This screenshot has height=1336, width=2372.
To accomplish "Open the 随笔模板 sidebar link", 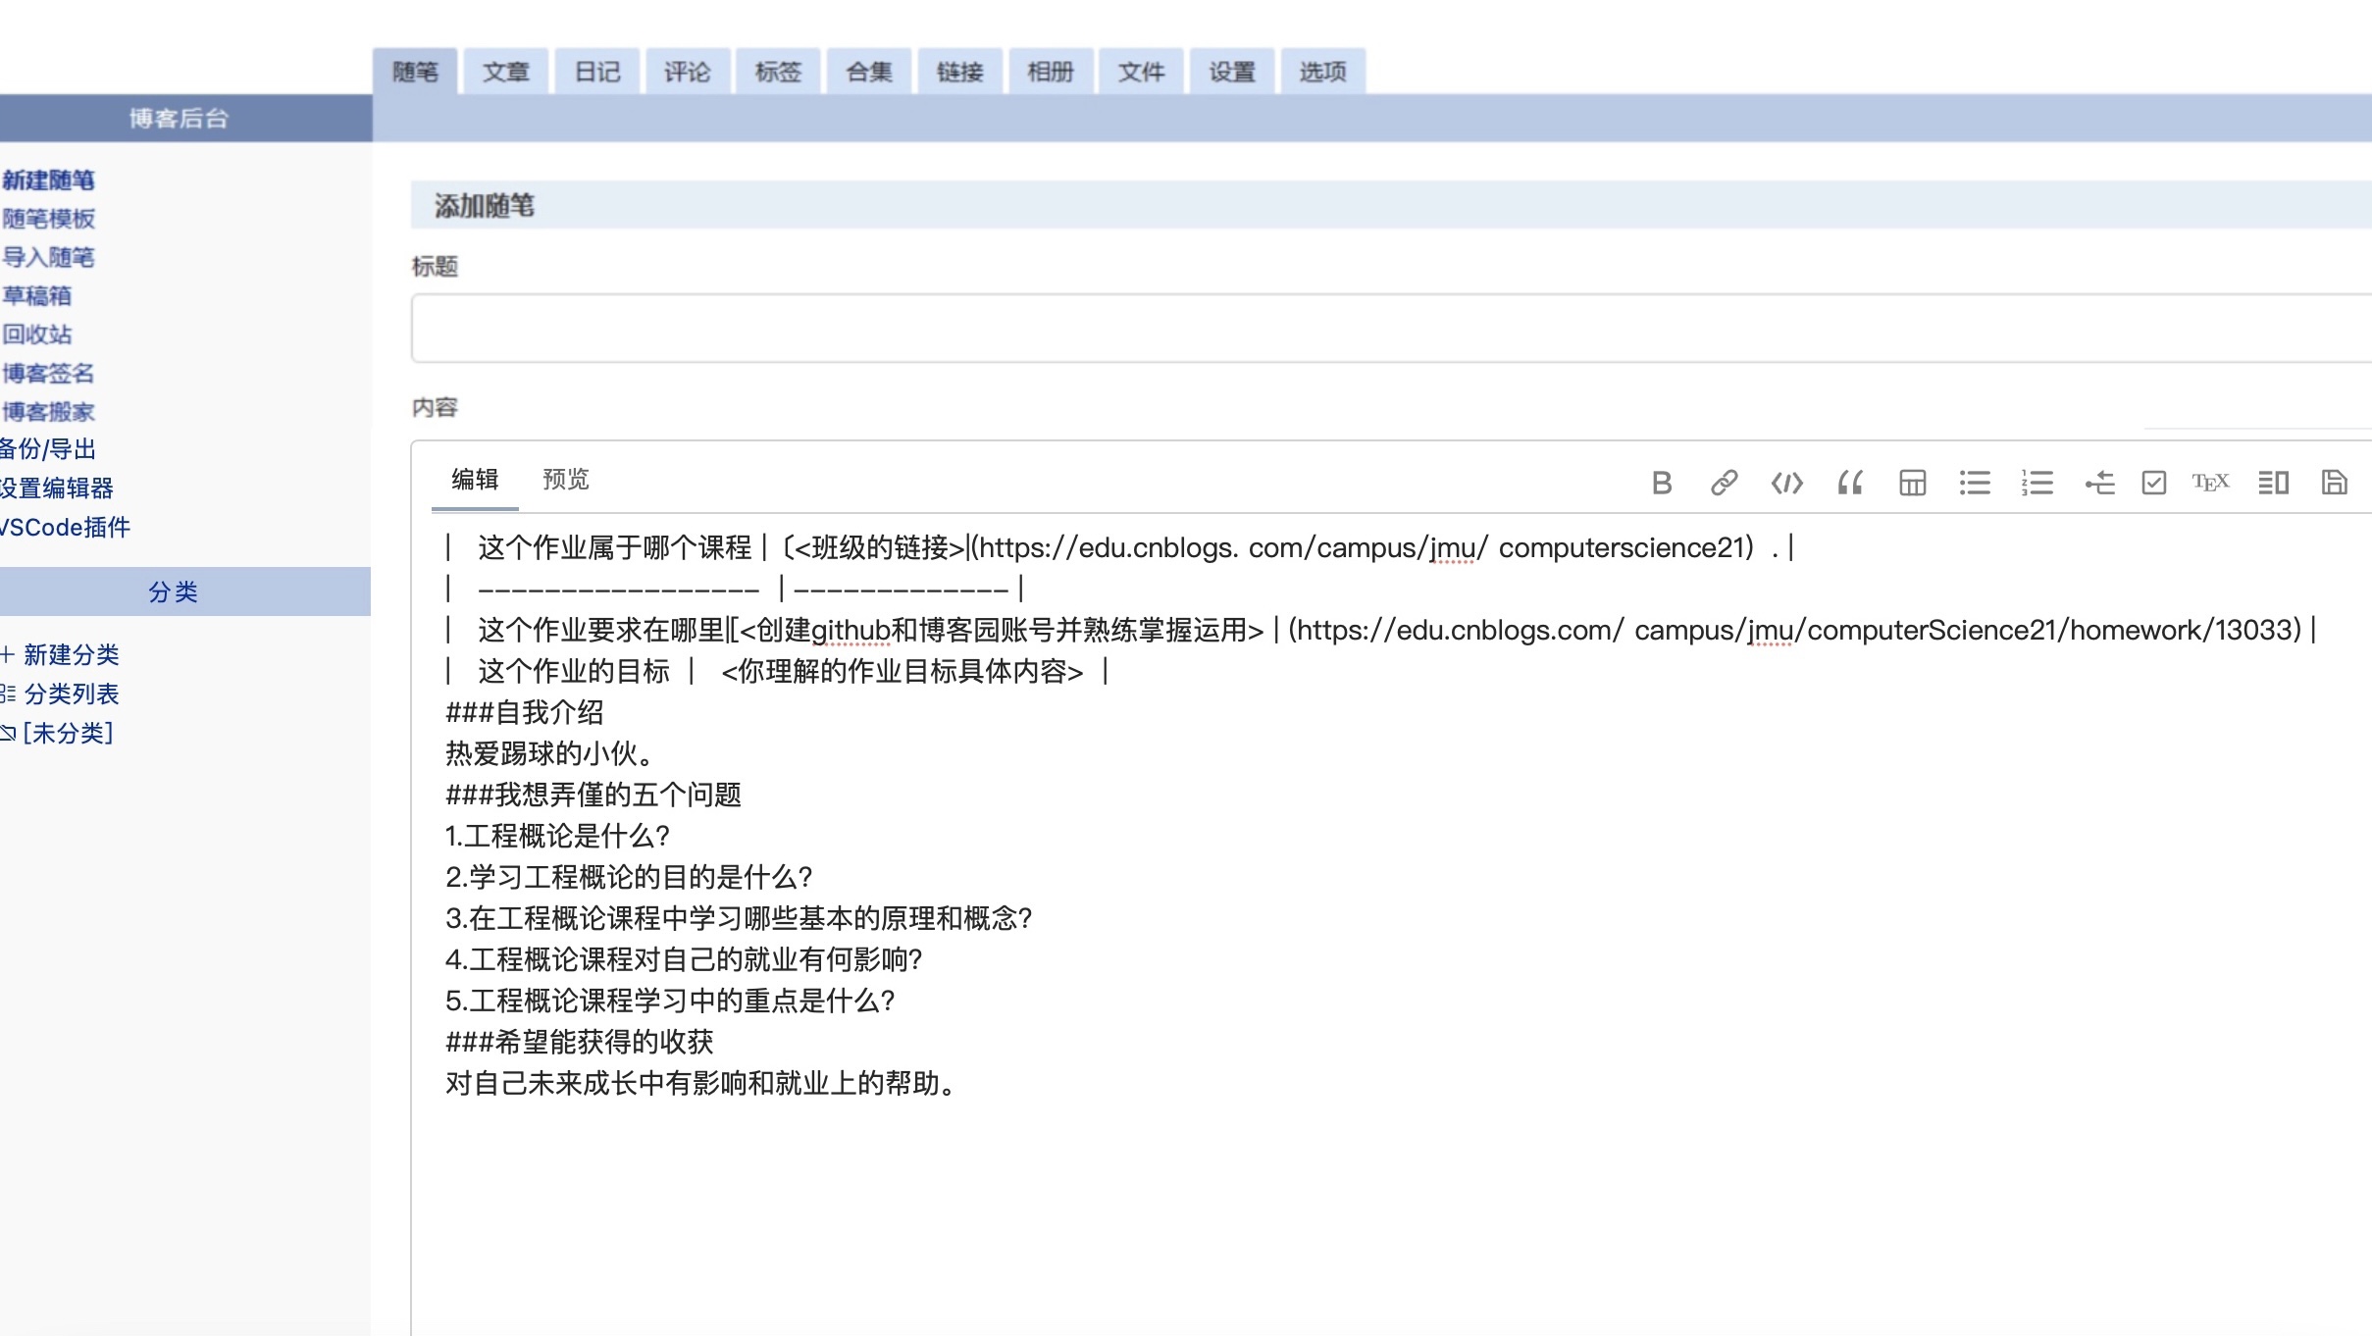I will click(49, 218).
